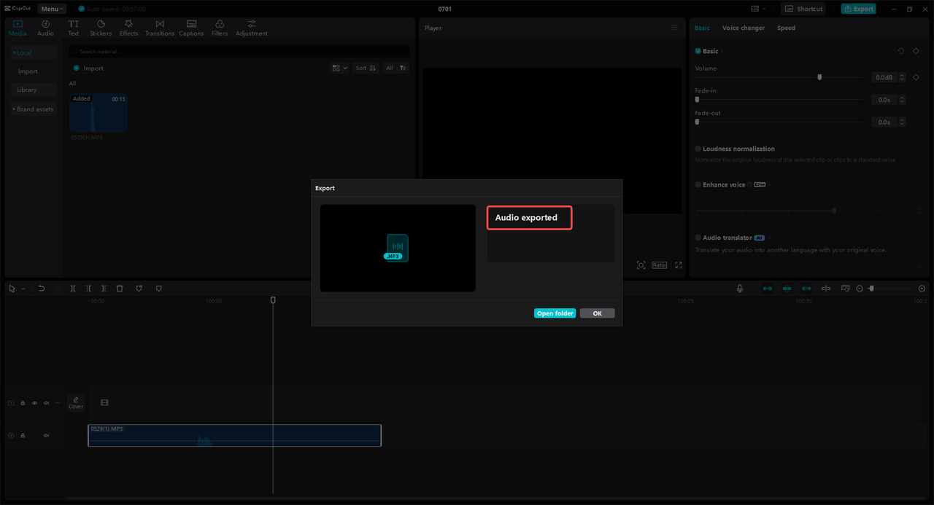Screen dimensions: 934x505
Task: Click OK in the Export dialog
Action: click(x=597, y=313)
